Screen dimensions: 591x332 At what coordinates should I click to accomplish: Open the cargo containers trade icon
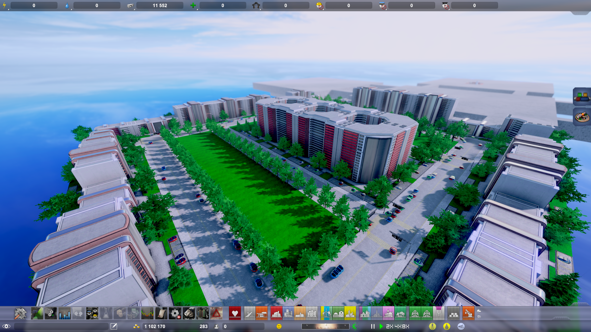pos(582,97)
